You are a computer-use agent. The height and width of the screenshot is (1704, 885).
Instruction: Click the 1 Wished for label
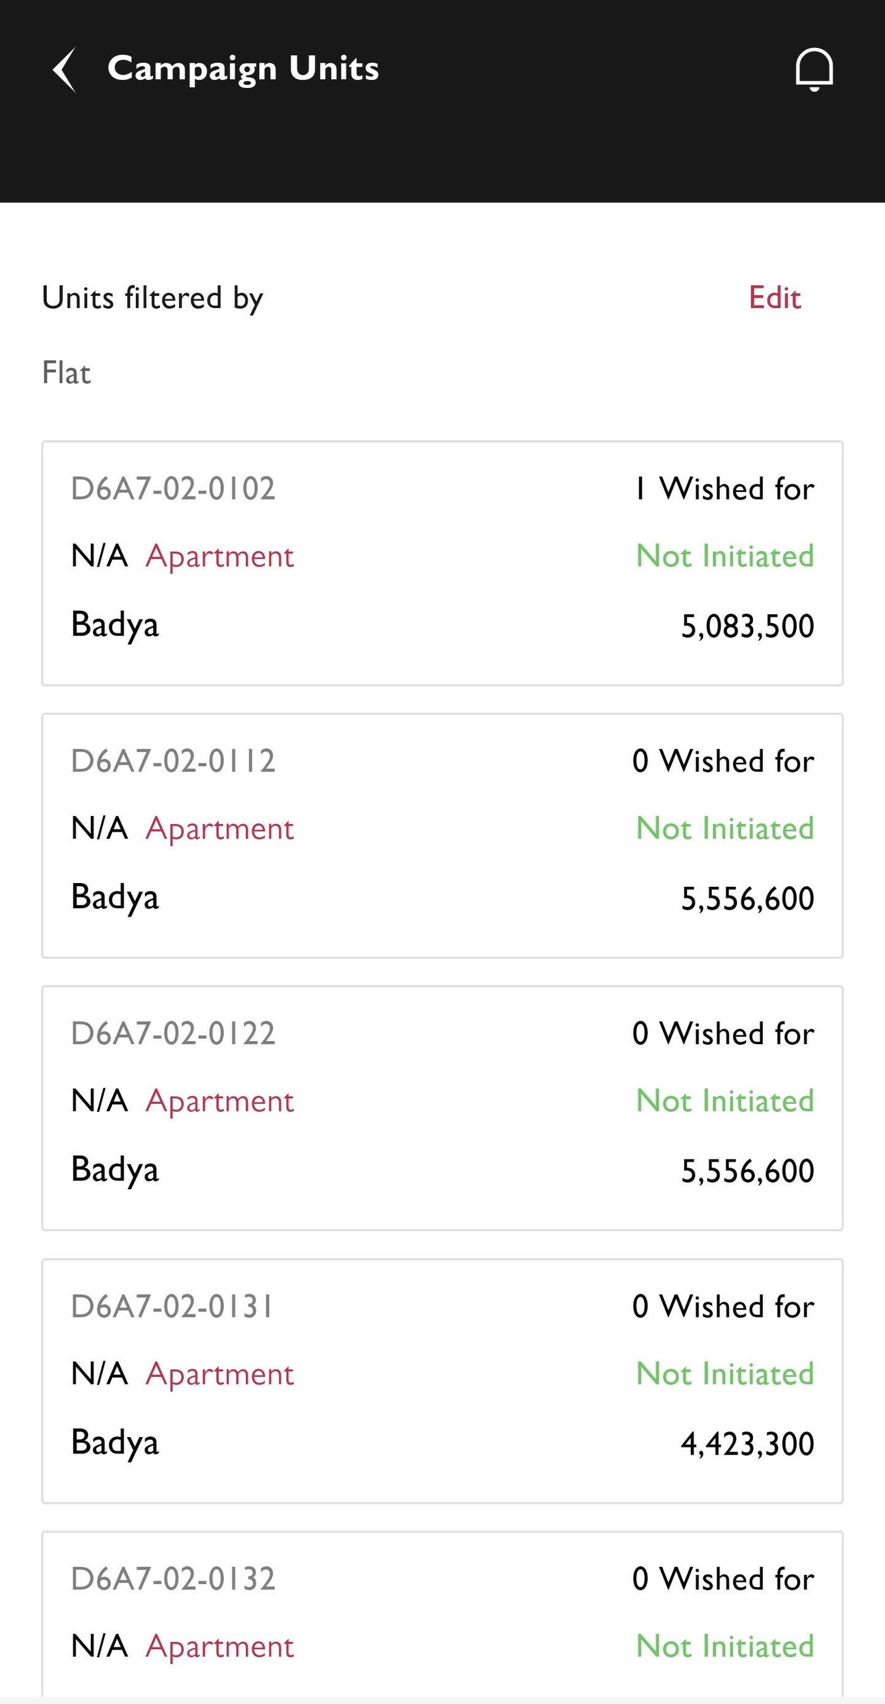click(x=724, y=490)
